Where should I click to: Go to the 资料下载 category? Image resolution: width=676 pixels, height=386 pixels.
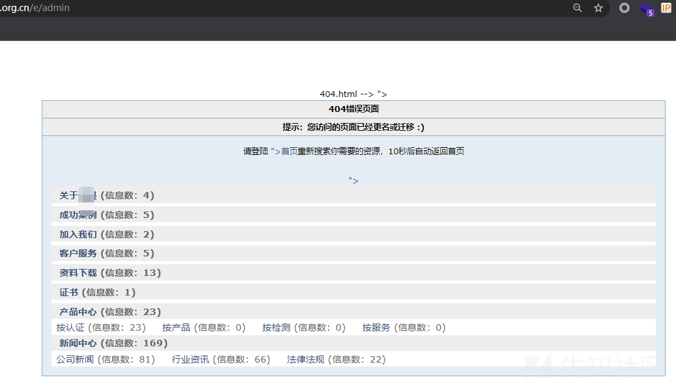(78, 273)
